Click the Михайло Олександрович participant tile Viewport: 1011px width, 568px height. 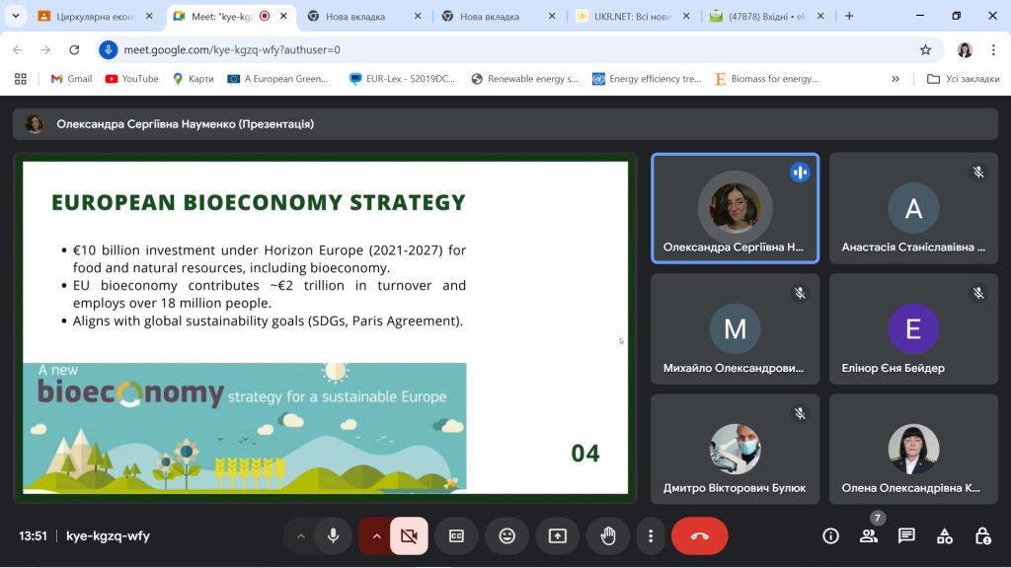point(735,328)
